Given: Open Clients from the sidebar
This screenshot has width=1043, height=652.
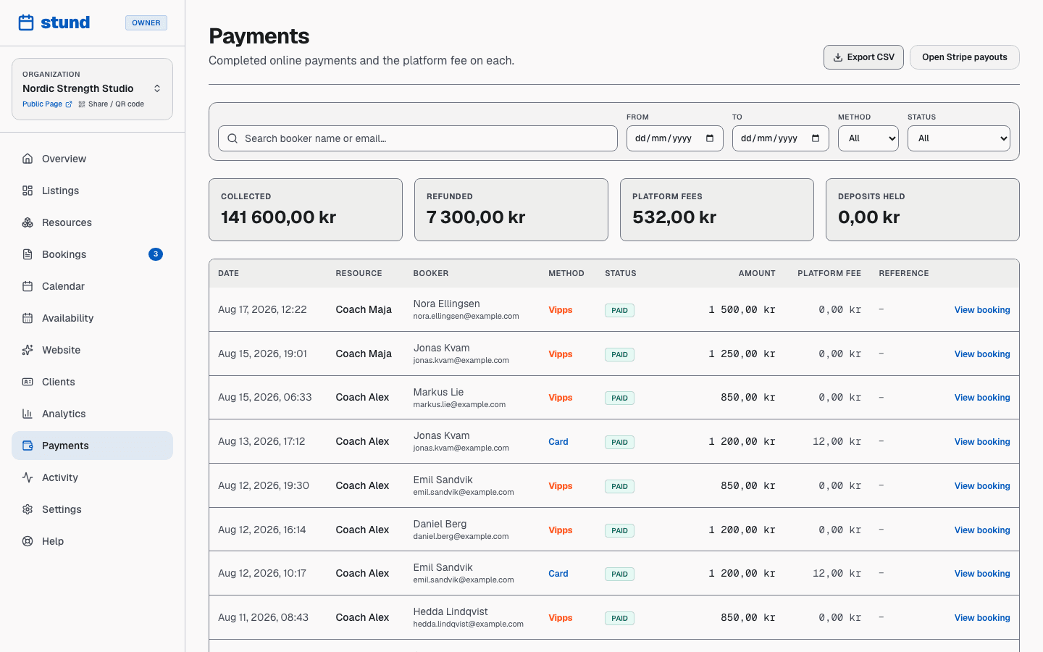Looking at the screenshot, I should point(92,382).
